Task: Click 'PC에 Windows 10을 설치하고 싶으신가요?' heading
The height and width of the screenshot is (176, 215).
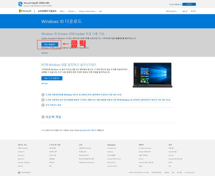Action: pyautogui.click(x=69, y=65)
